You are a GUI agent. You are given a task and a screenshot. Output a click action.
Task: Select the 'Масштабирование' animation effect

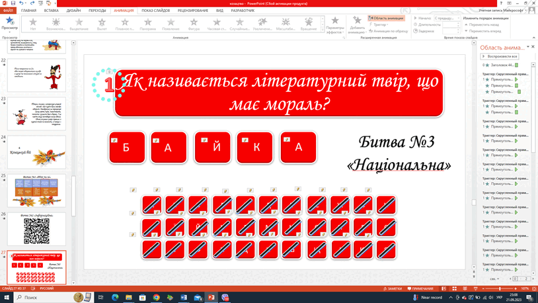286,24
